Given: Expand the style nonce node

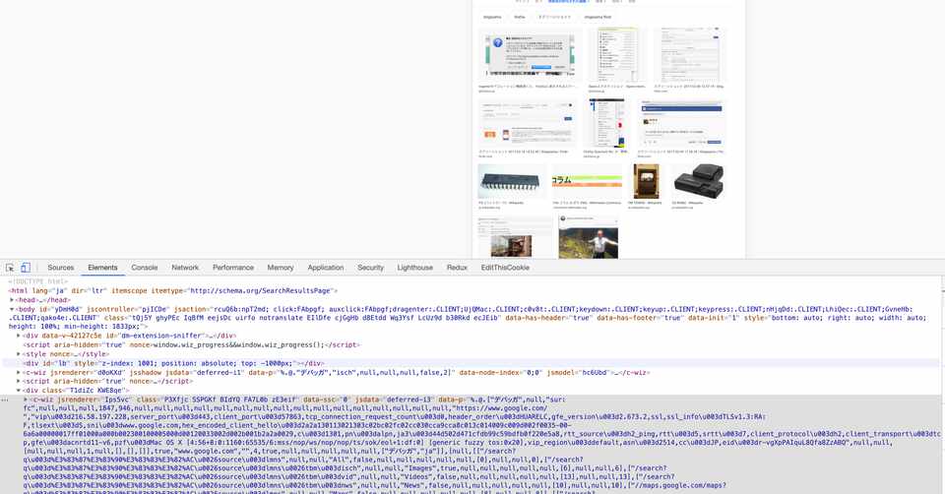Looking at the screenshot, I should click(19, 354).
